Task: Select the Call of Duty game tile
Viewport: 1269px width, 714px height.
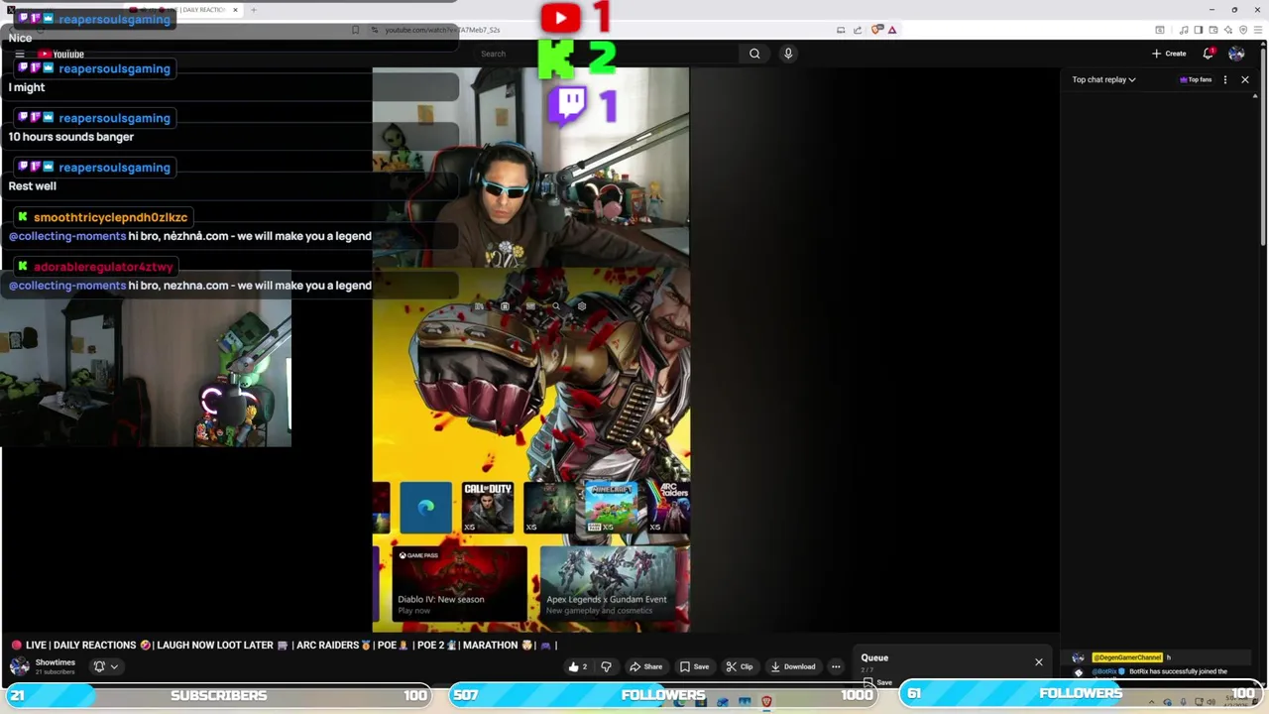Action: pos(488,508)
